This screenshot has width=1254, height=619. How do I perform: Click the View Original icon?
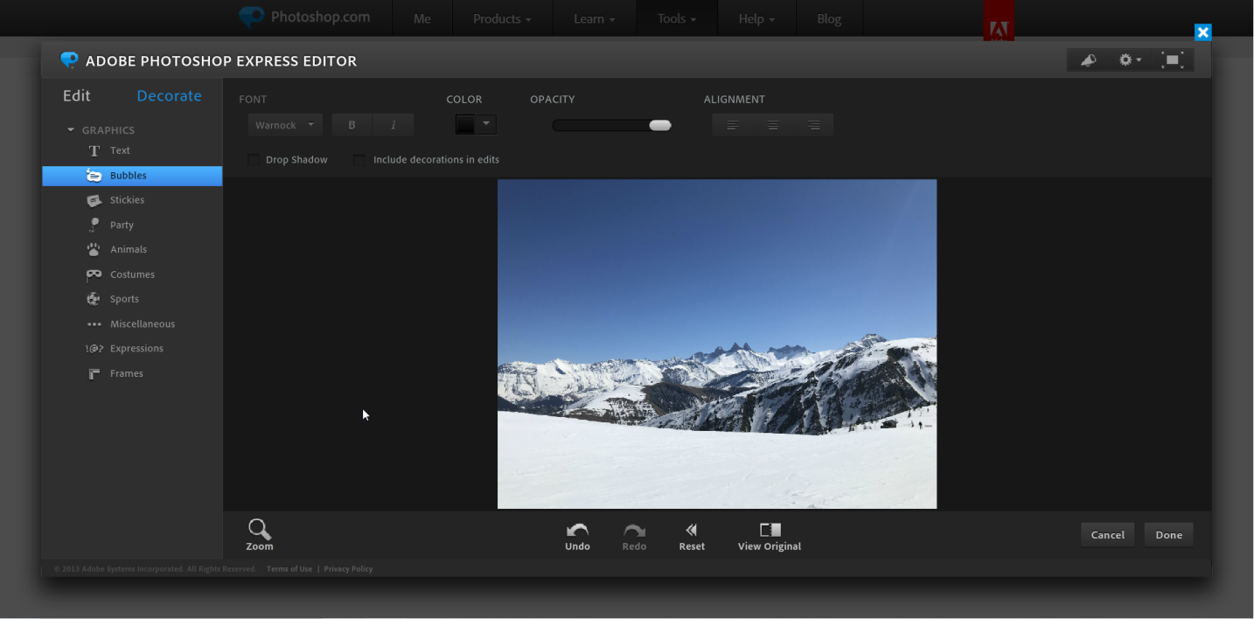pyautogui.click(x=770, y=530)
